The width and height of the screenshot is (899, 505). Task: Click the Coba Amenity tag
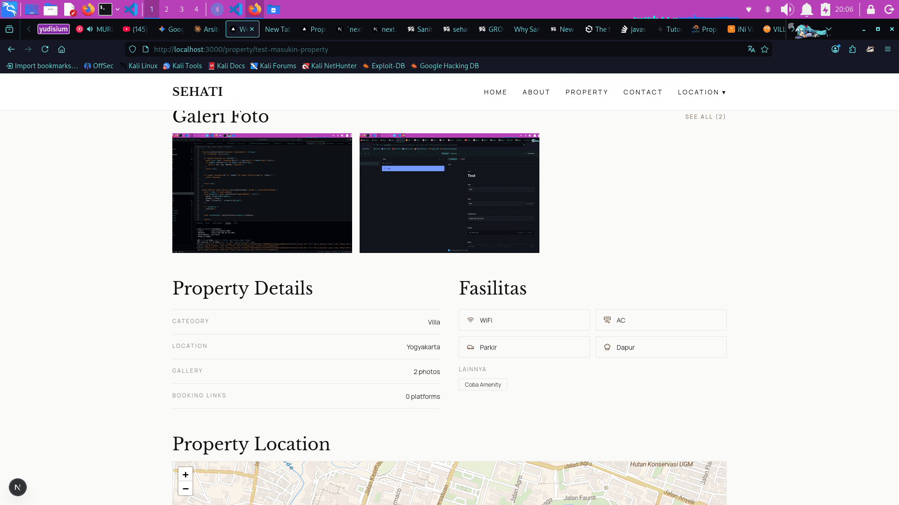483,384
